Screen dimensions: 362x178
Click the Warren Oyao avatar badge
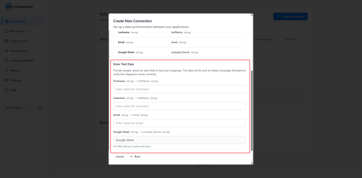(x=40, y=108)
